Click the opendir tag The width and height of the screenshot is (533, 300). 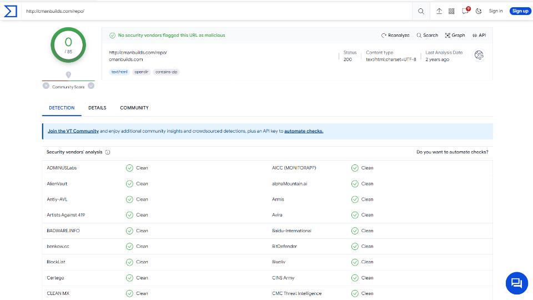pos(141,72)
